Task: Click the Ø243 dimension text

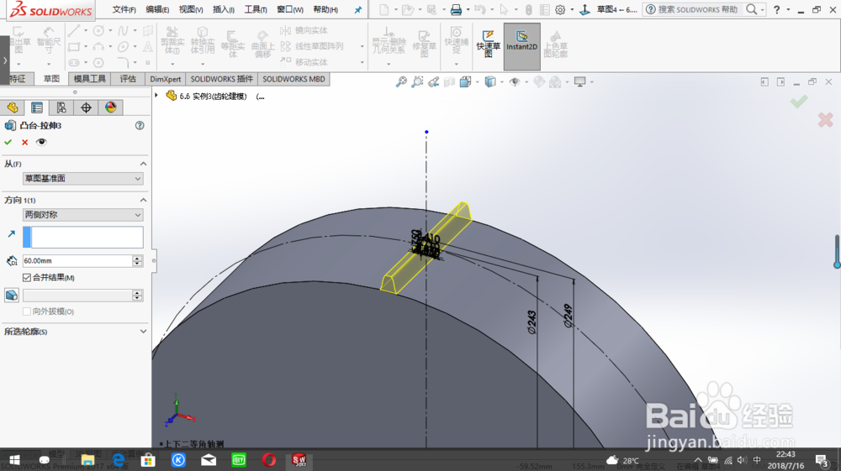Action: tap(532, 322)
